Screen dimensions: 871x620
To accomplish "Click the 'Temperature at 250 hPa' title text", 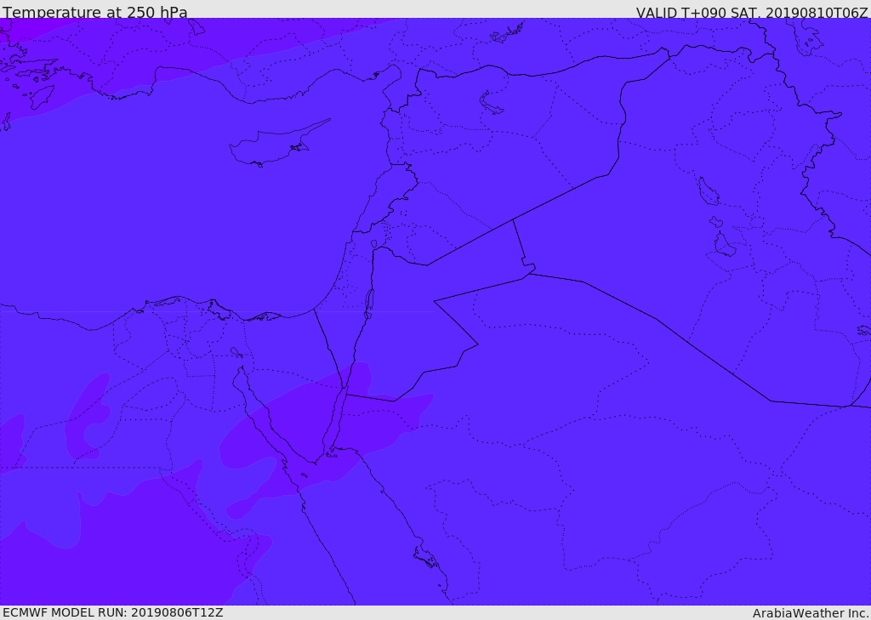I will (x=95, y=12).
